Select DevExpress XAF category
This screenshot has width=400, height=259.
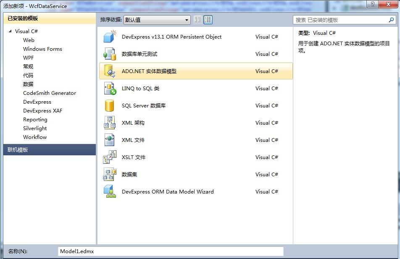pos(42,111)
